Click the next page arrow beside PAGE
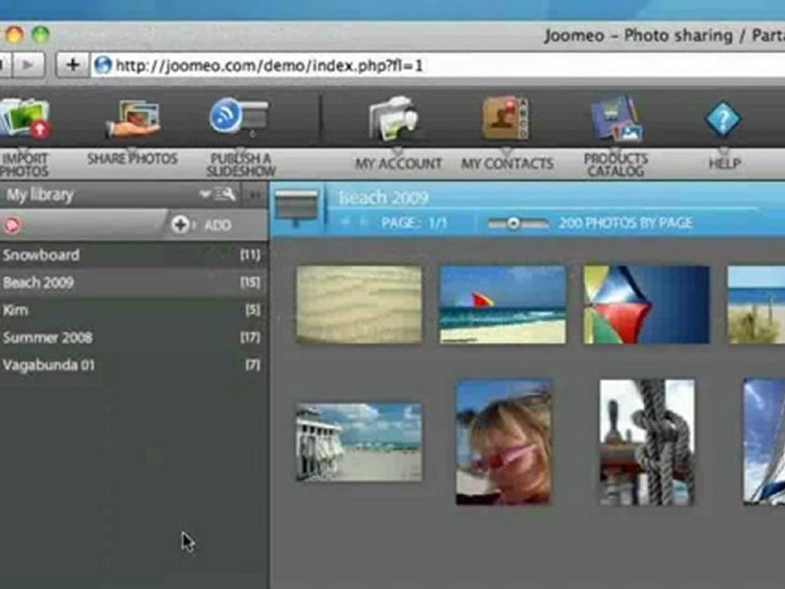 [x=364, y=222]
